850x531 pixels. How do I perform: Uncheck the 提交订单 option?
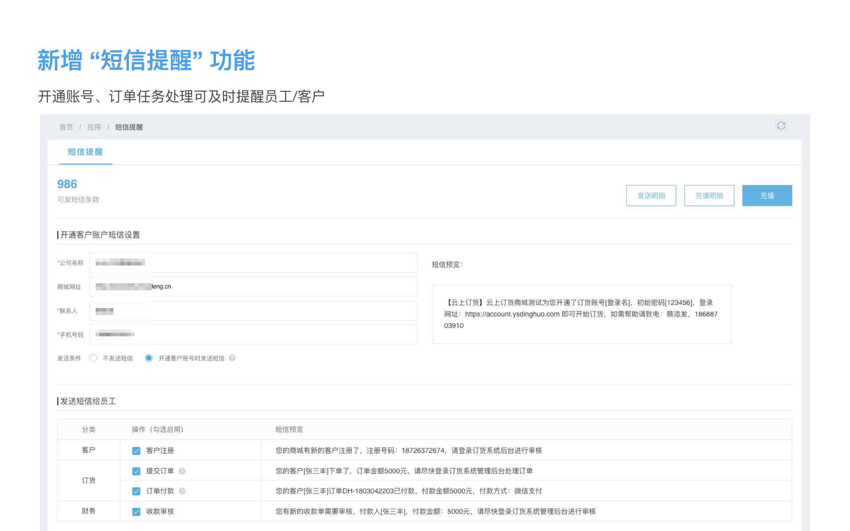tap(135, 470)
